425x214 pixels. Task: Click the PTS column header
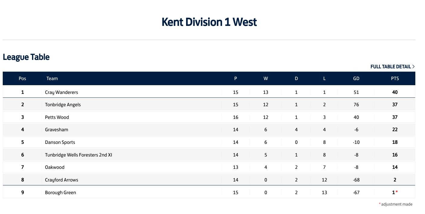[x=395, y=79]
